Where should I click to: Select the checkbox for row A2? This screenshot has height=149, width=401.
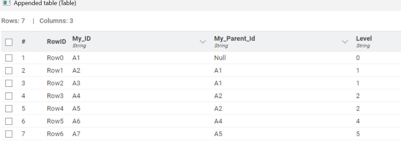click(9, 71)
